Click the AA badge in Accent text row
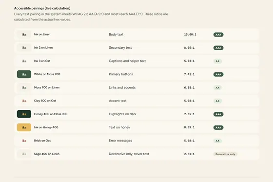 tap(217, 101)
